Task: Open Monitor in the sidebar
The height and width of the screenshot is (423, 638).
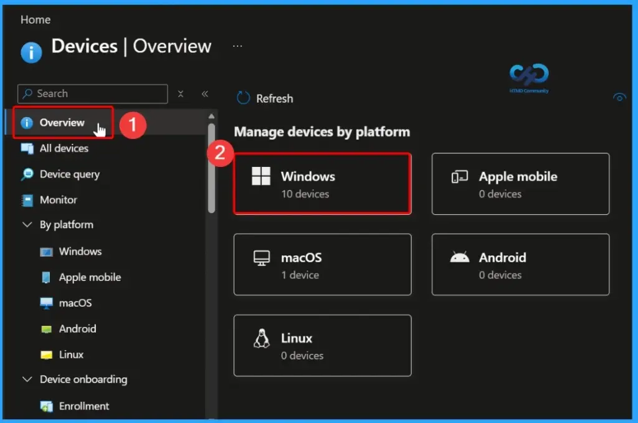Action: 58,200
